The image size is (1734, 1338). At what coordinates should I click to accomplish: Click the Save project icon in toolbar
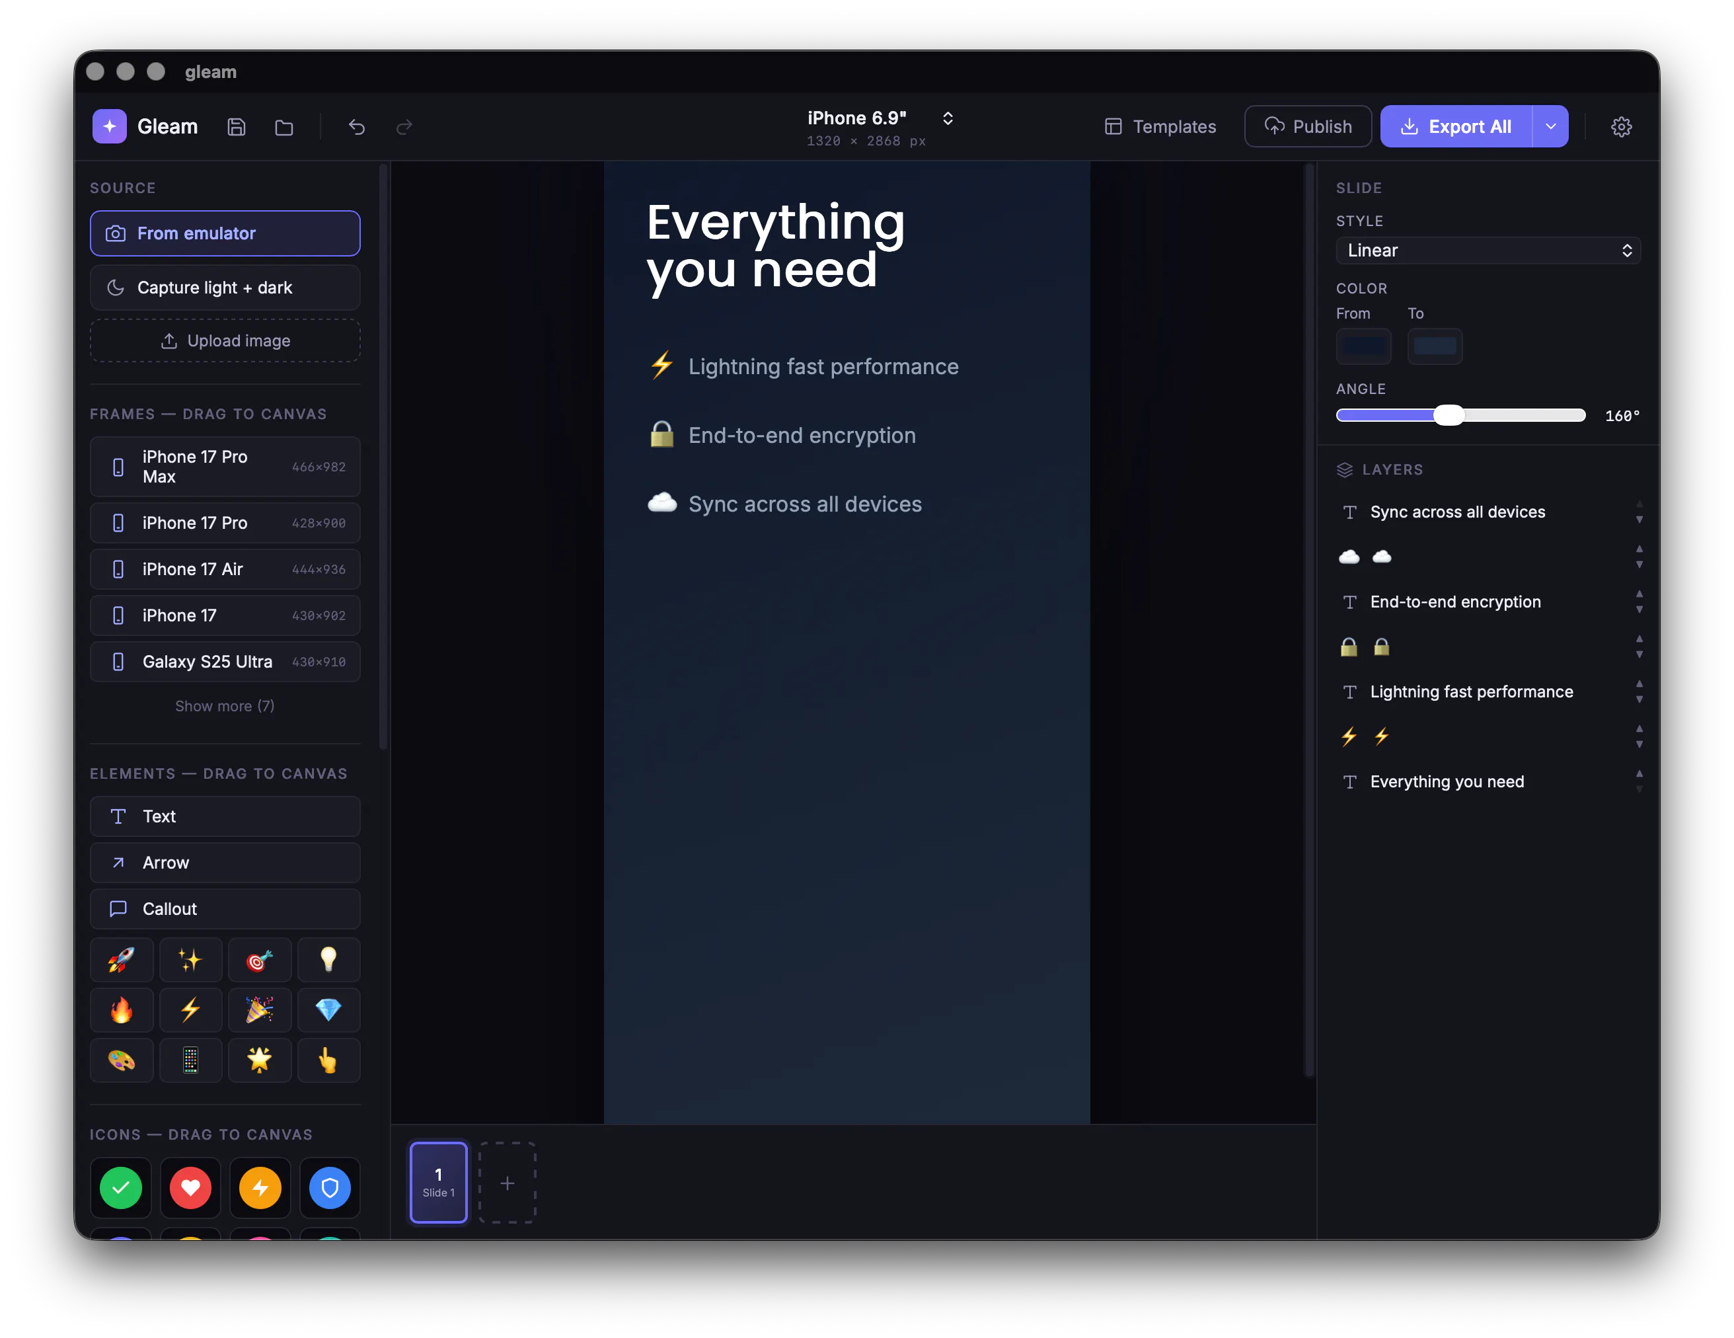point(236,127)
